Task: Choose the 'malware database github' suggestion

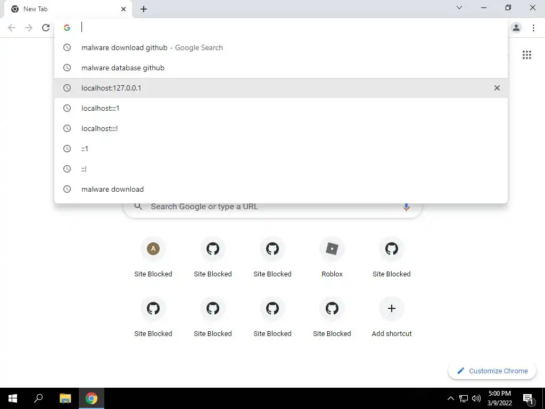Action: point(281,68)
